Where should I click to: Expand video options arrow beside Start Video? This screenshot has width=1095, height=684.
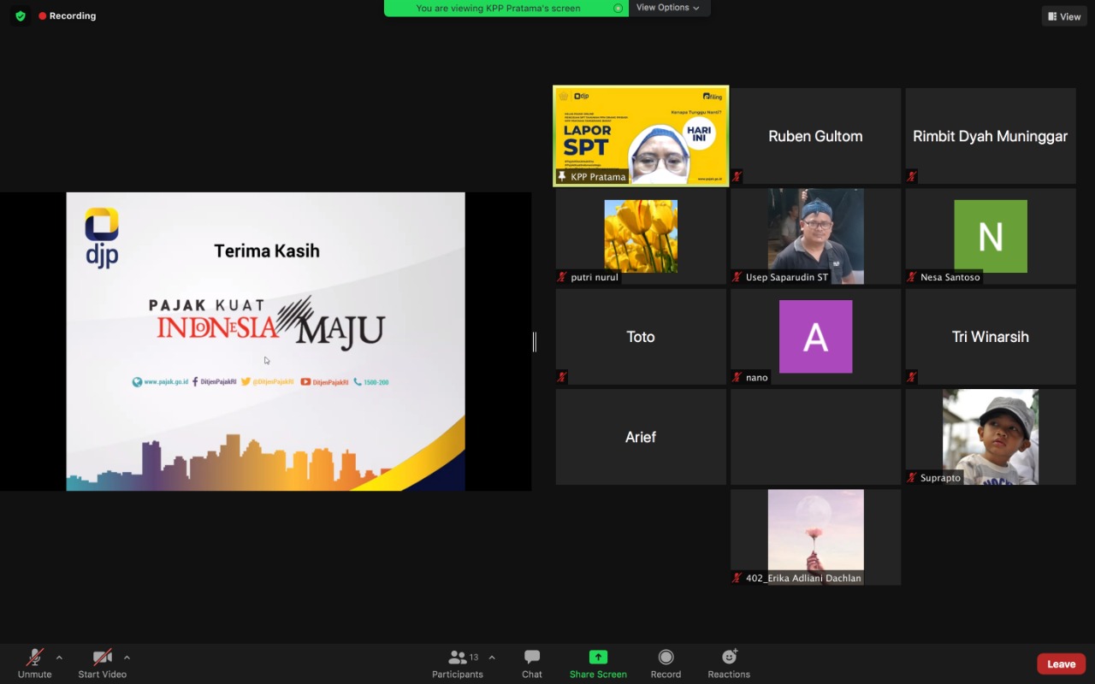[x=127, y=657]
